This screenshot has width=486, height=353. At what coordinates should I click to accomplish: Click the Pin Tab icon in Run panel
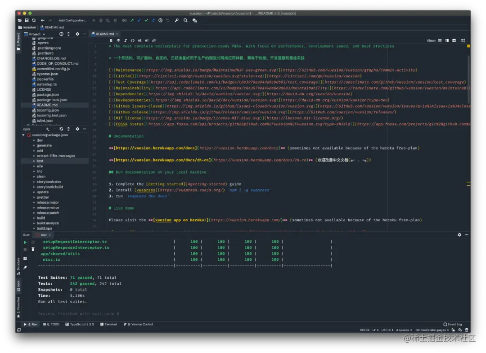click(25, 267)
